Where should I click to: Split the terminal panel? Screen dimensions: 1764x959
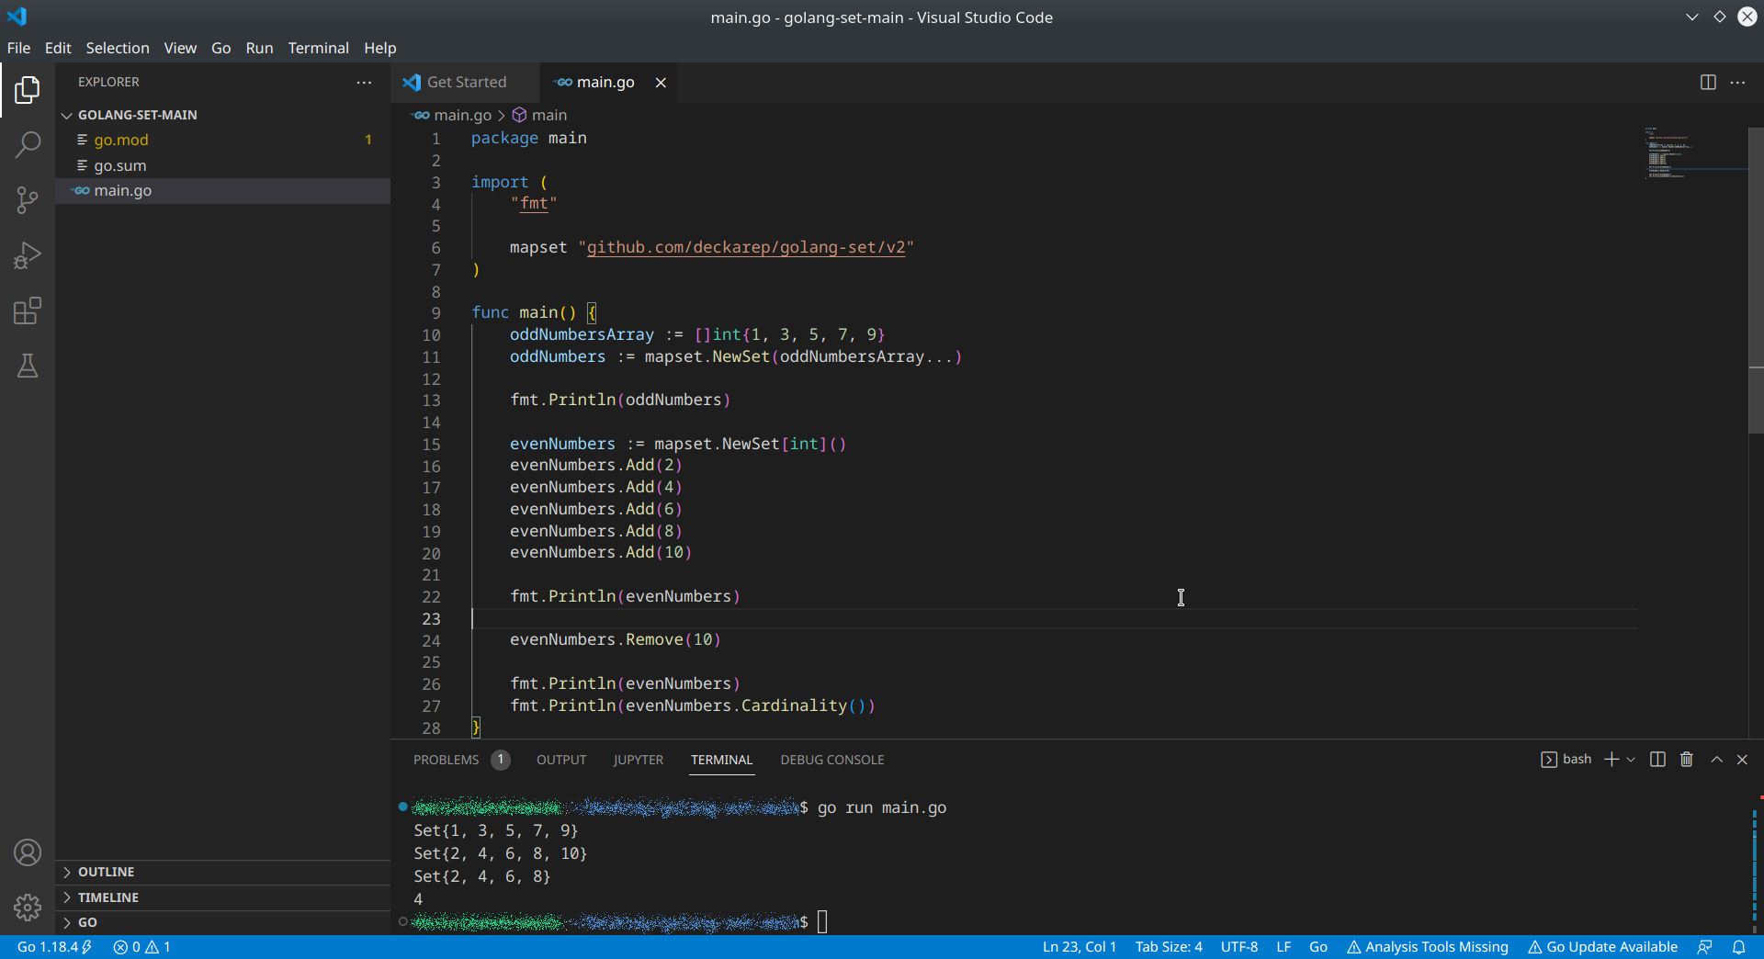pyautogui.click(x=1657, y=760)
